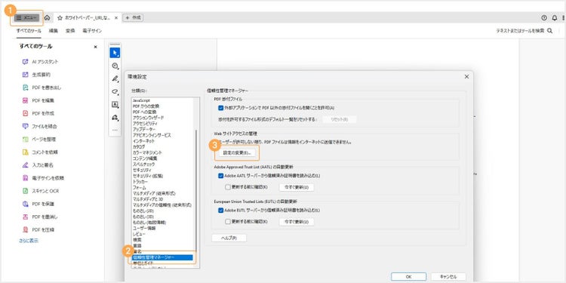Select PDF からの変換 category
This screenshot has width=566, height=283.
coord(146,106)
